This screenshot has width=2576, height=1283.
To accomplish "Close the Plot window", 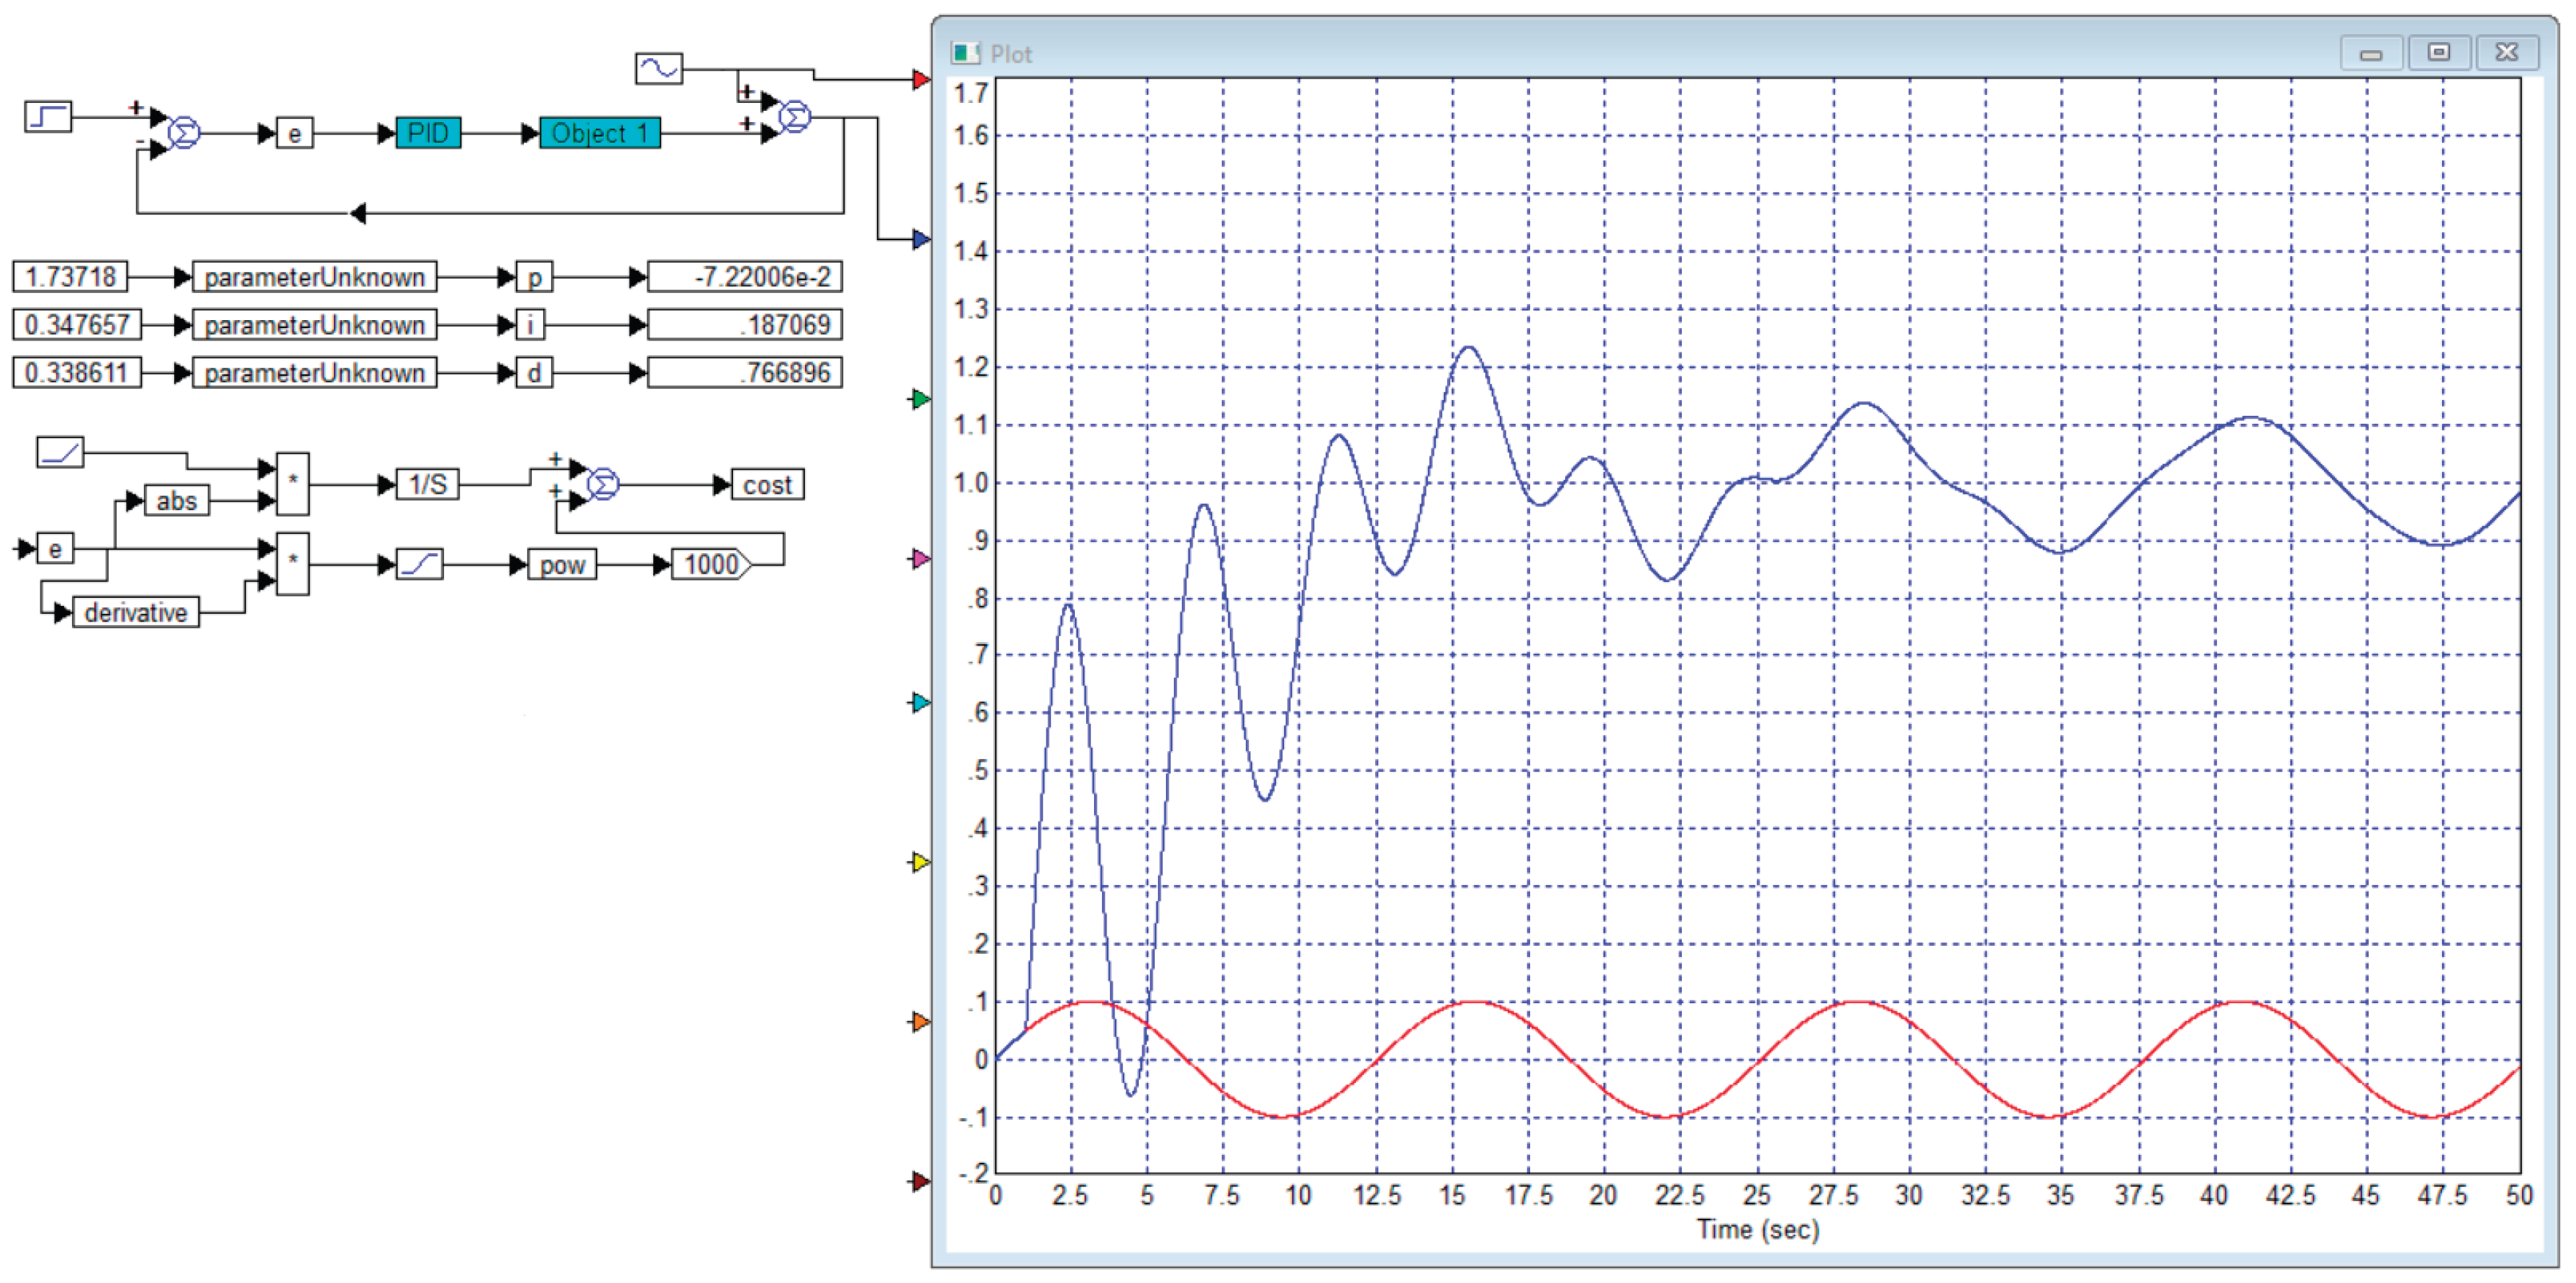I will point(2507,52).
